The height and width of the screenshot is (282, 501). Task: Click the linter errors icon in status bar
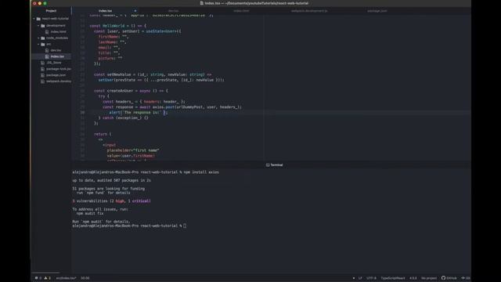tap(37, 278)
